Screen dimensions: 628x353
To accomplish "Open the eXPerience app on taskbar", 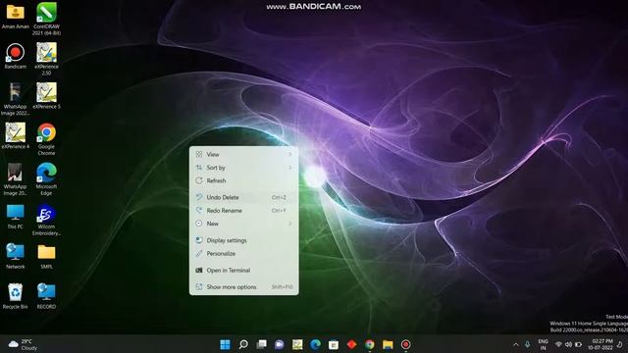I will tap(297, 344).
